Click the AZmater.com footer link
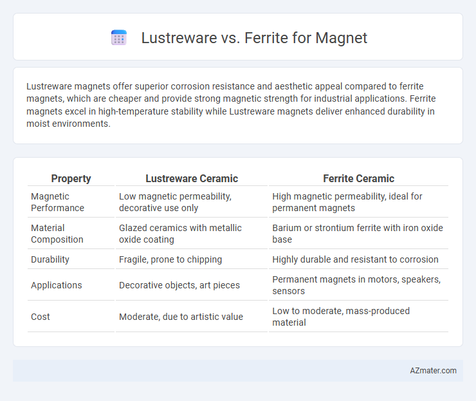This screenshot has width=476, height=401. point(433,371)
